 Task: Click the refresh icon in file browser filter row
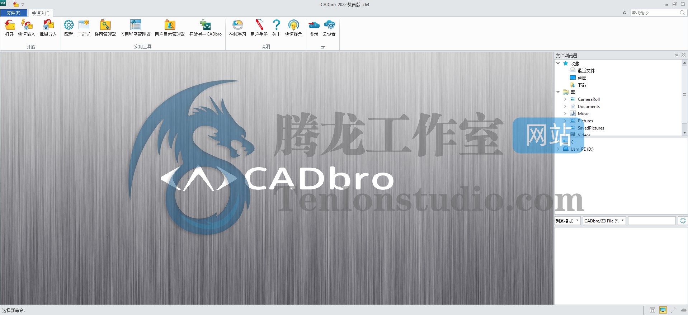[x=683, y=221]
